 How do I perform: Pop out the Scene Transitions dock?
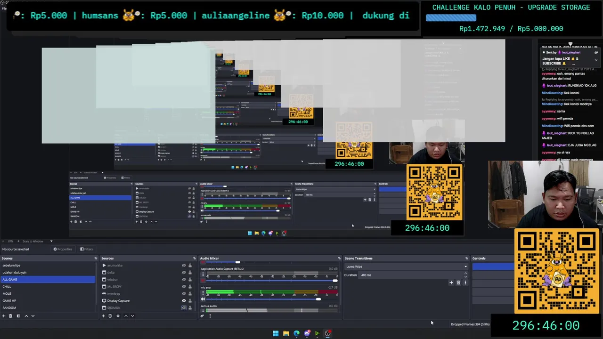[x=467, y=258]
